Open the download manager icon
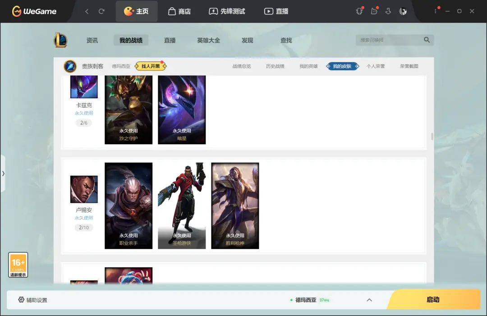The width and height of the screenshot is (487, 316). (x=388, y=11)
